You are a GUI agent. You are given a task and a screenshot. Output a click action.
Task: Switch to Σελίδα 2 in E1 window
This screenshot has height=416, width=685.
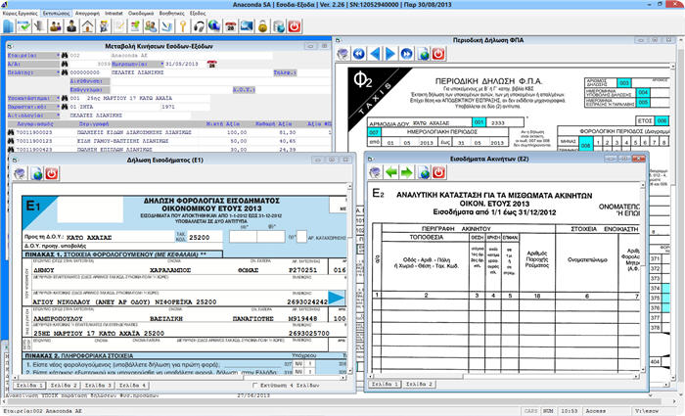(64, 386)
